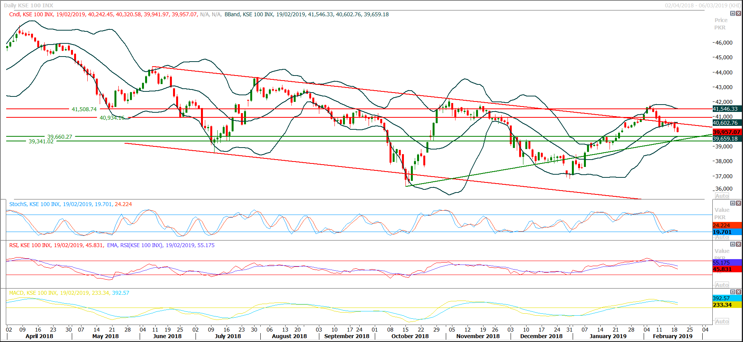The image size is (743, 342).
Task: Select the StochS KSE 100 INX legend
Action: (x=71, y=204)
